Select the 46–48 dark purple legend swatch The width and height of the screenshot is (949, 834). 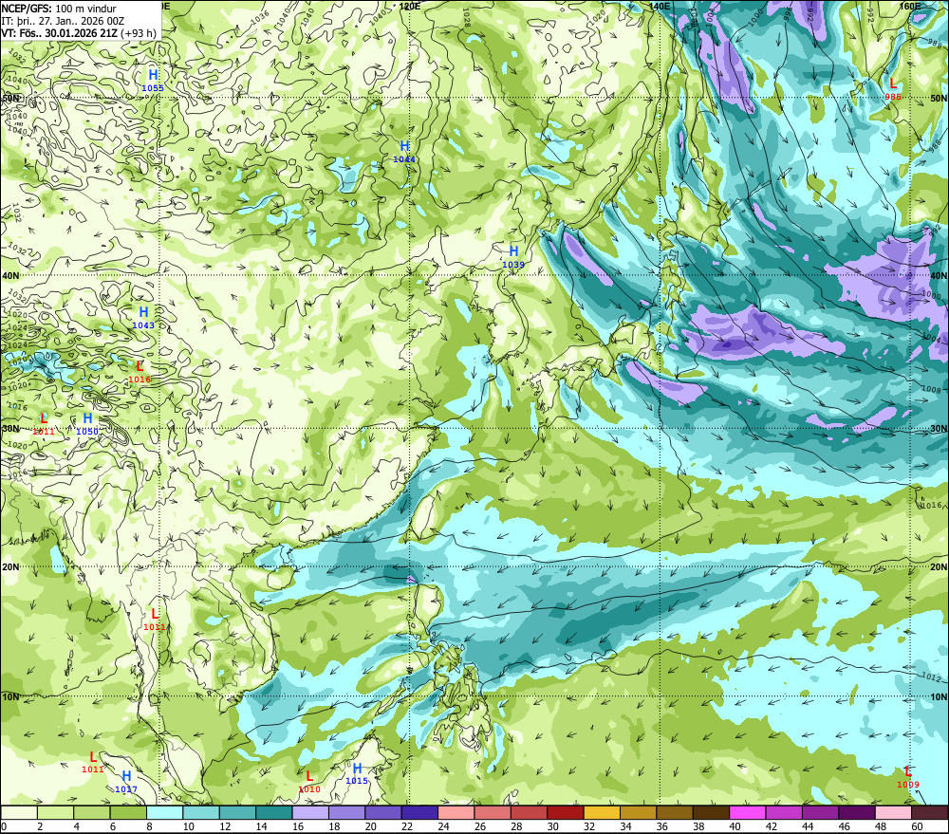pyautogui.click(x=856, y=812)
